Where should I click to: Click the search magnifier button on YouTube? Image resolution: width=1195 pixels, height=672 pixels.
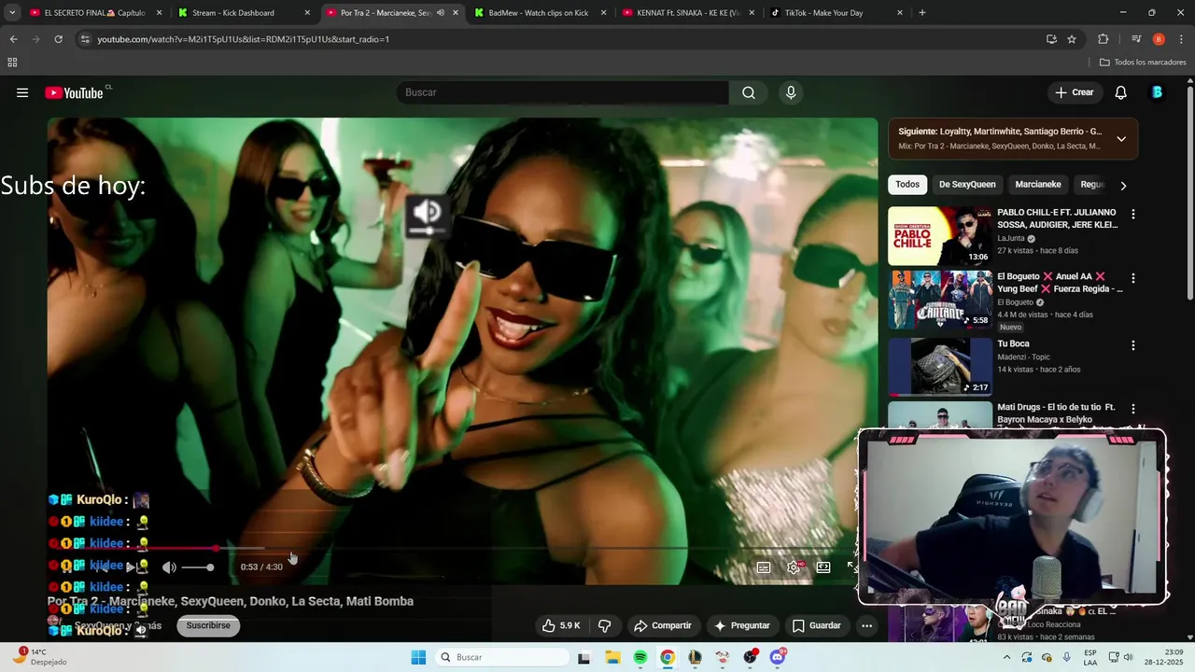(749, 92)
